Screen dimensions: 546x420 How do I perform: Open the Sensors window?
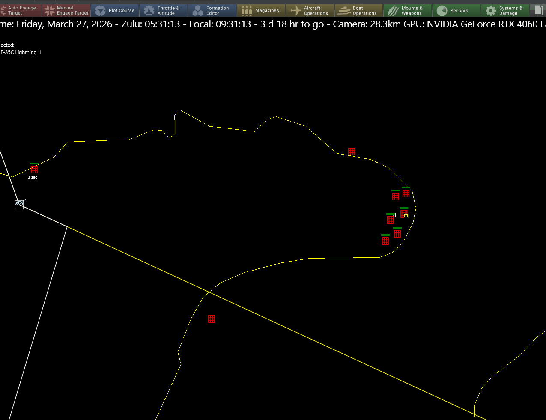pos(456,10)
